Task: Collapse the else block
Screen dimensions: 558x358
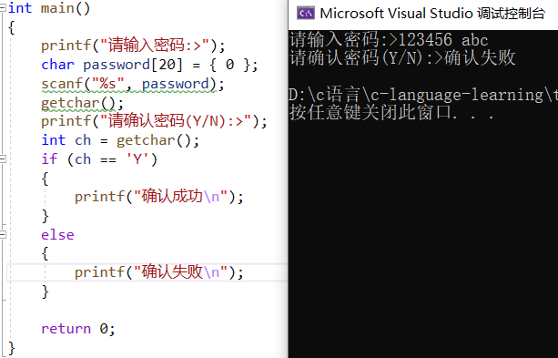Action: [x=3, y=234]
